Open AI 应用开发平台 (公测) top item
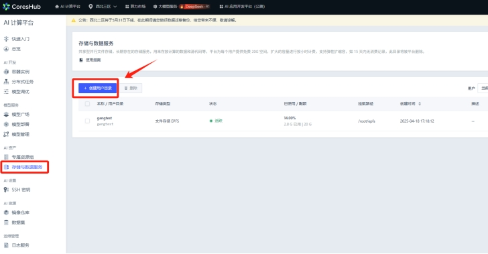This screenshot has width=488, height=254. [242, 7]
